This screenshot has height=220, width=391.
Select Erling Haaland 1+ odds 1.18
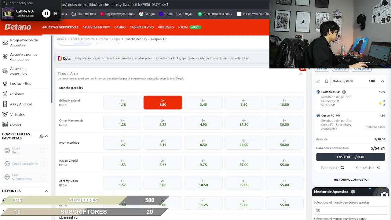(x=122, y=103)
